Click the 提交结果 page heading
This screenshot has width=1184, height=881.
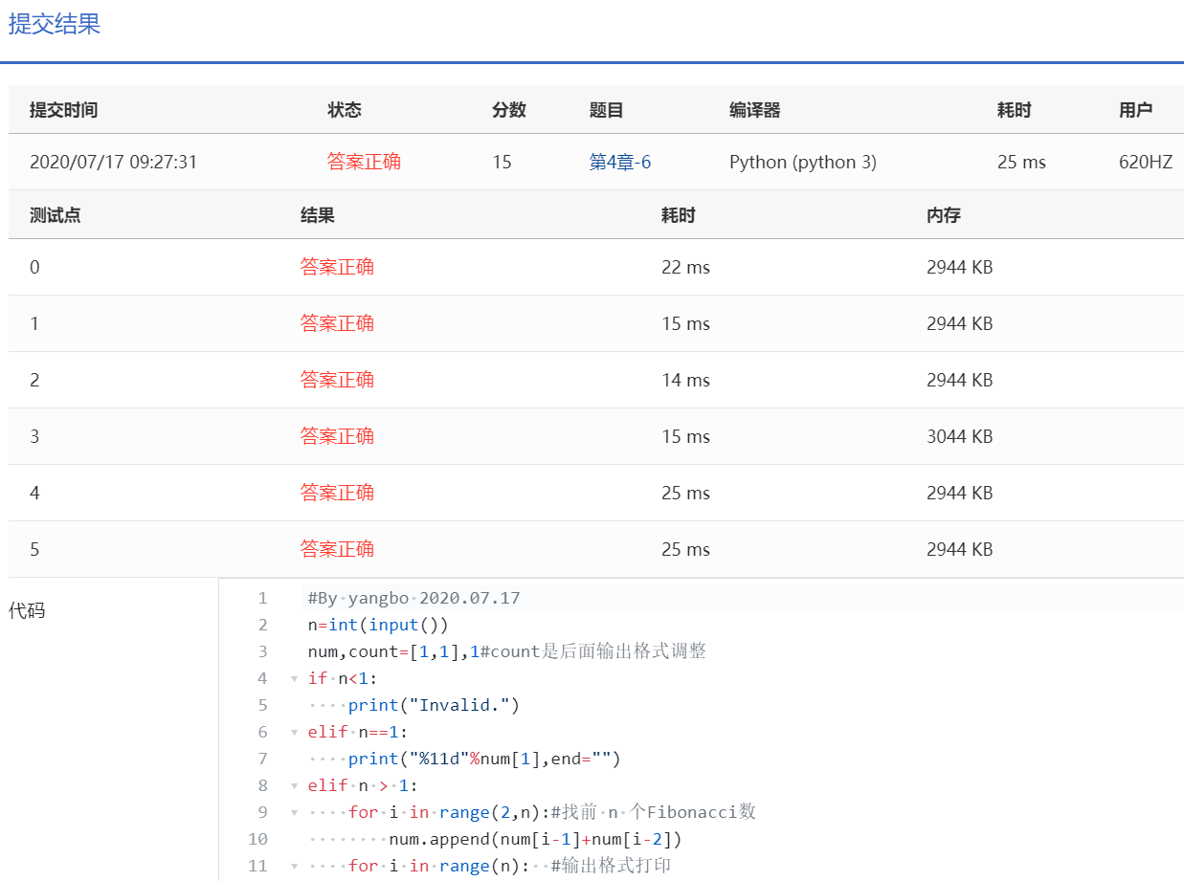[x=55, y=24]
